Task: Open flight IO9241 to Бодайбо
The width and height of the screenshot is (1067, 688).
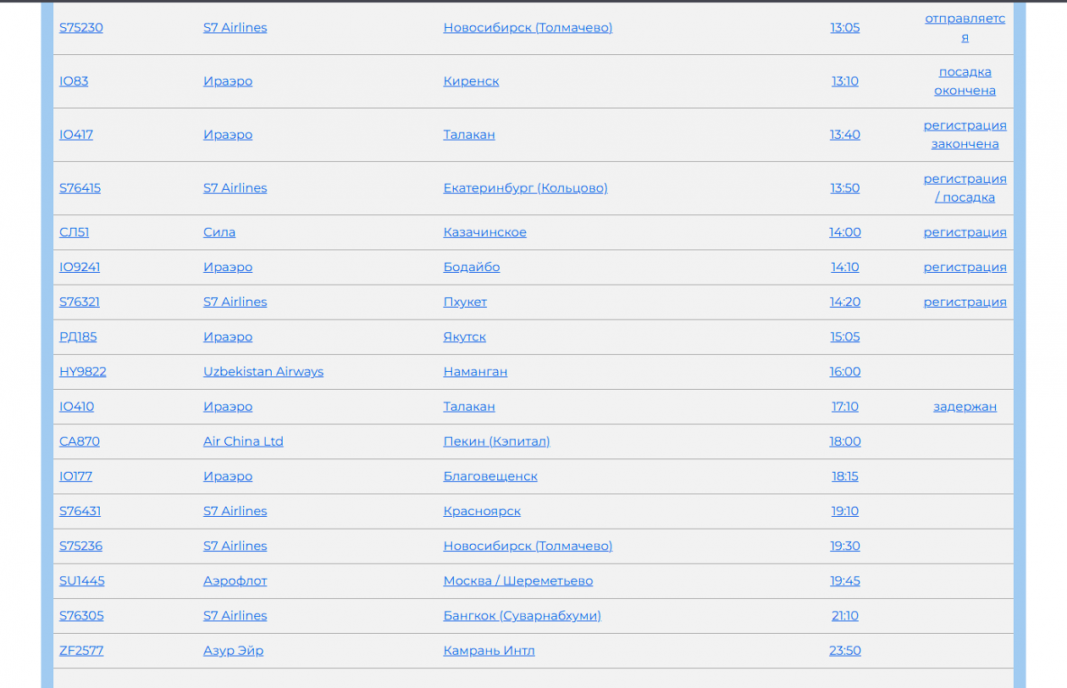Action: point(80,267)
